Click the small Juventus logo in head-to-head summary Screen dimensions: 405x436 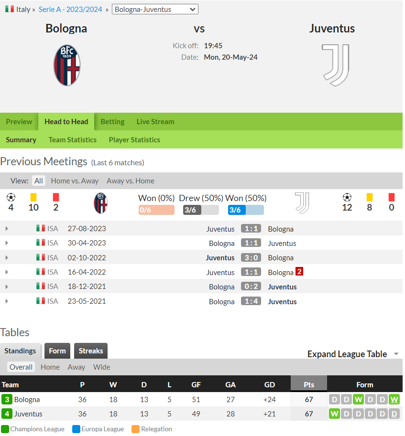point(302,203)
